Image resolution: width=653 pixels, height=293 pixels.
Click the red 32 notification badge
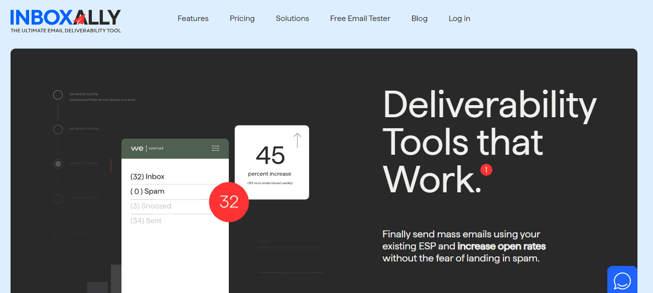point(228,202)
